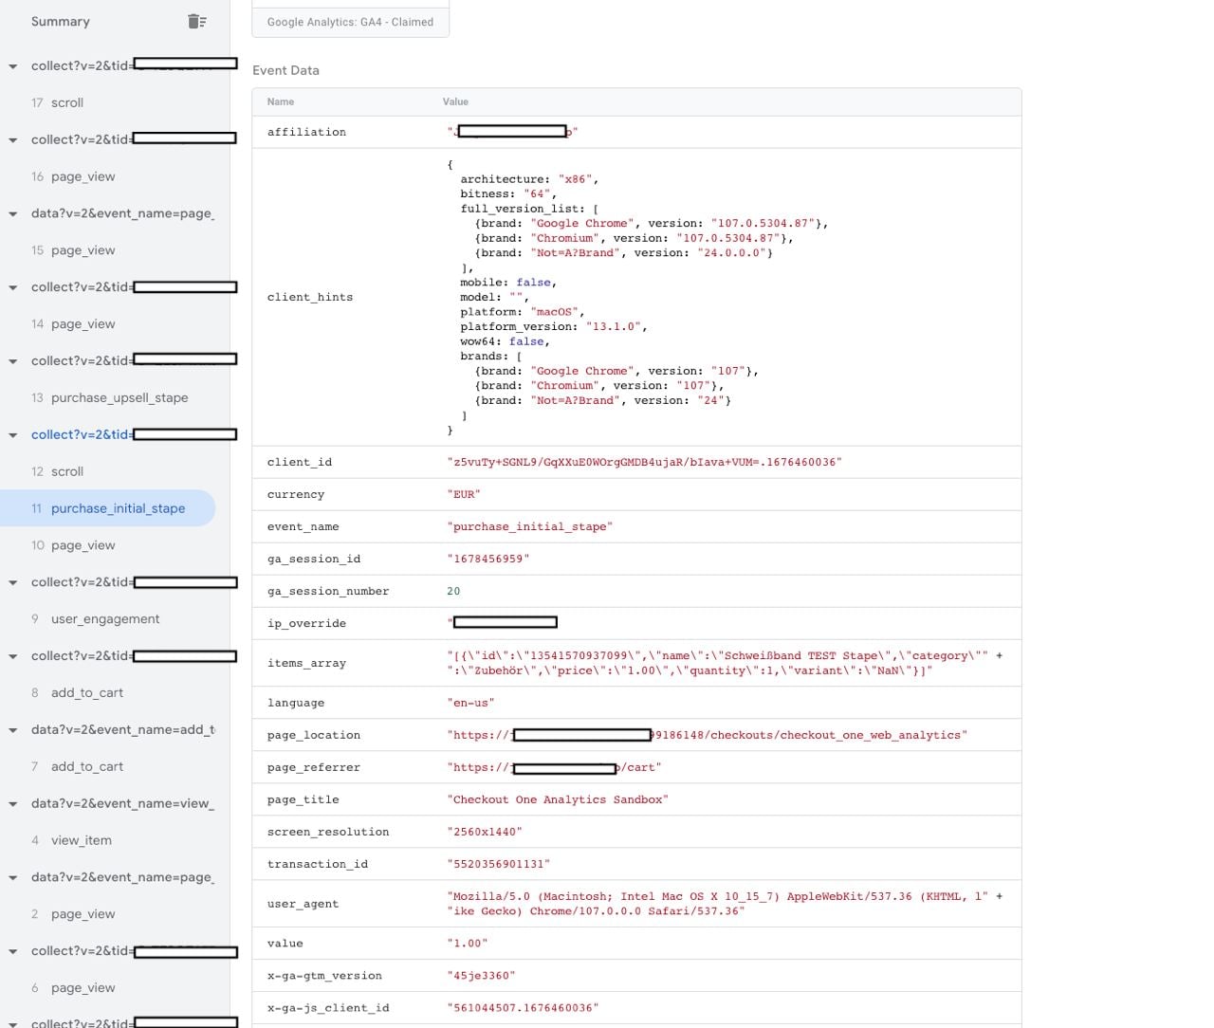Select the client_hints parameter name
The width and height of the screenshot is (1214, 1028).
pyautogui.click(x=310, y=297)
